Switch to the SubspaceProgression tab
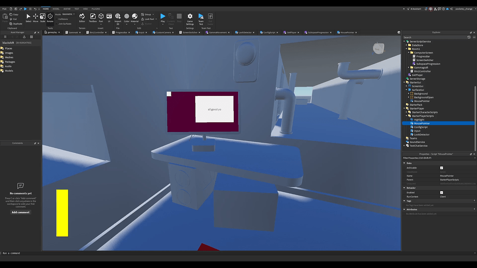Image resolution: width=477 pixels, height=268 pixels. pos(318,32)
